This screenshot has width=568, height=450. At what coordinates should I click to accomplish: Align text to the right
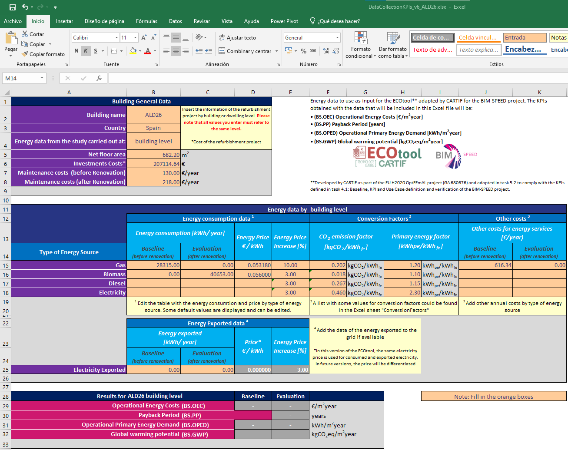pyautogui.click(x=186, y=51)
